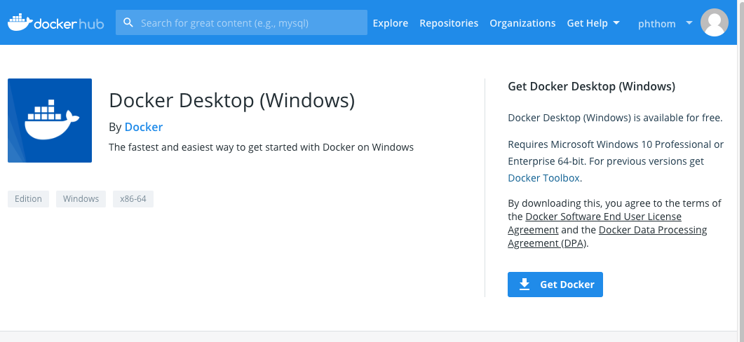The height and width of the screenshot is (342, 744).
Task: Click the download arrow icon on Get Docker
Action: click(525, 285)
